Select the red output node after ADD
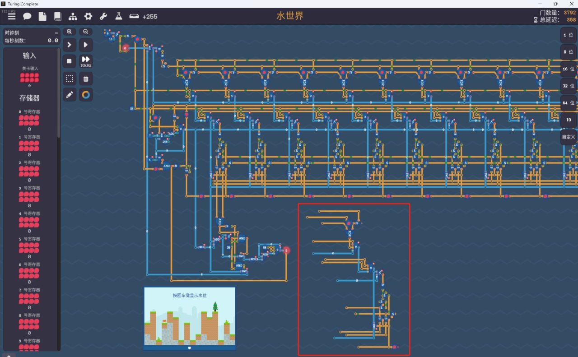The image size is (578, 357). click(x=286, y=250)
